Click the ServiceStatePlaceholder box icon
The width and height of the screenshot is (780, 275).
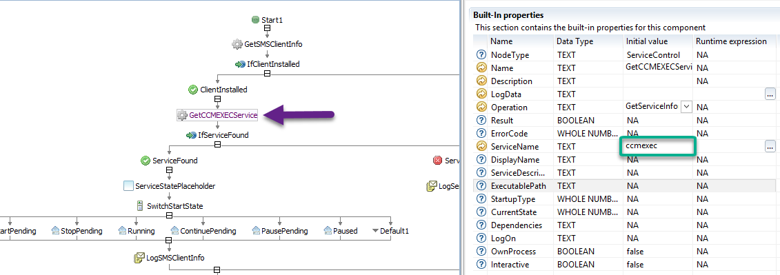tap(128, 186)
